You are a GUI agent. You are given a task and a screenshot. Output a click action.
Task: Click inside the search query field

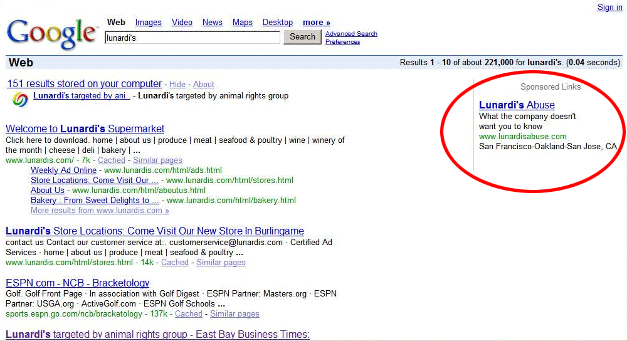coord(192,38)
